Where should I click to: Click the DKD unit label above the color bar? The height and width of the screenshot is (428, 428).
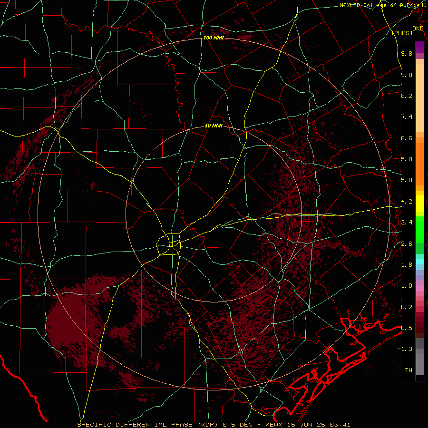click(x=418, y=29)
